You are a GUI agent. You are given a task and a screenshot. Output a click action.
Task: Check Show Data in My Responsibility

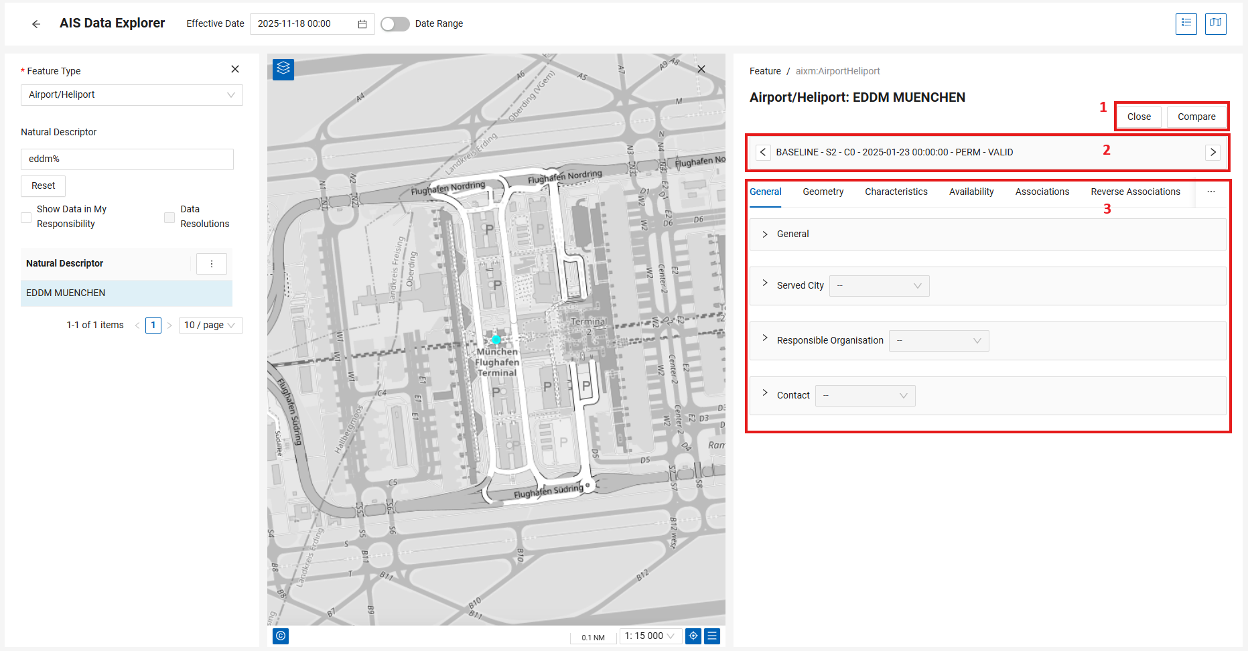click(x=26, y=217)
